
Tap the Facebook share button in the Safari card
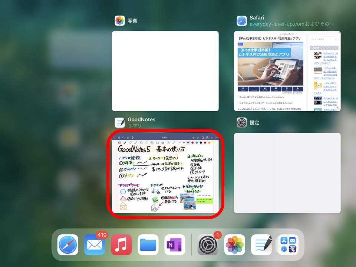tap(254, 89)
